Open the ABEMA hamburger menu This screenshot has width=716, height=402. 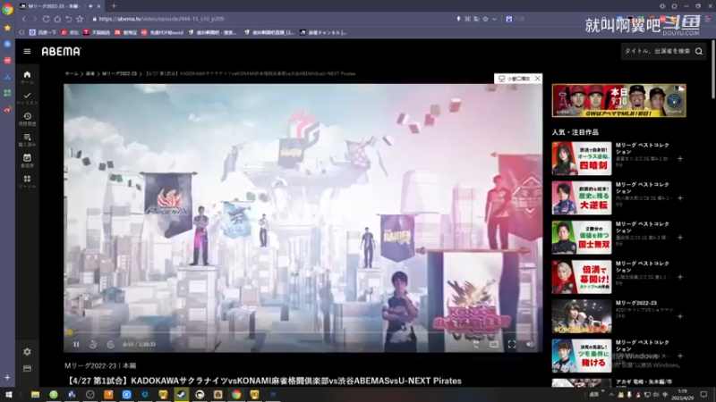point(27,51)
